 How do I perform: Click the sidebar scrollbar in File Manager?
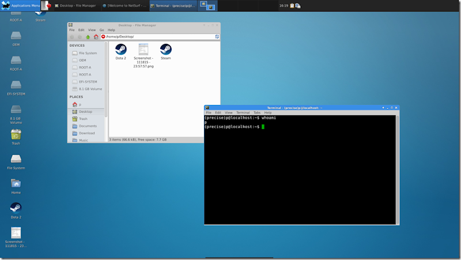[106, 80]
